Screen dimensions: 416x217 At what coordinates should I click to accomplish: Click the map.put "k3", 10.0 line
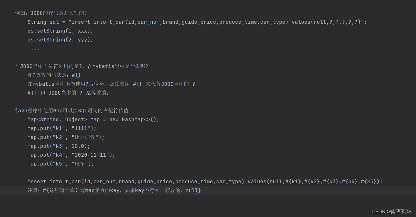[59, 146]
